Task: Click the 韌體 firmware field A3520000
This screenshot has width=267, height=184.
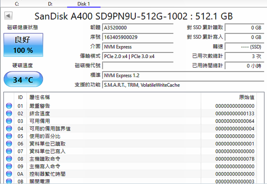Action: 138,27
